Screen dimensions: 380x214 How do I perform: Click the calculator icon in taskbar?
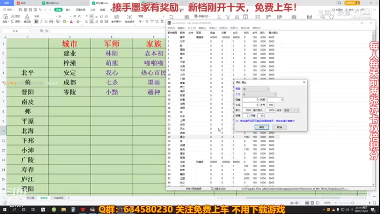point(73,209)
